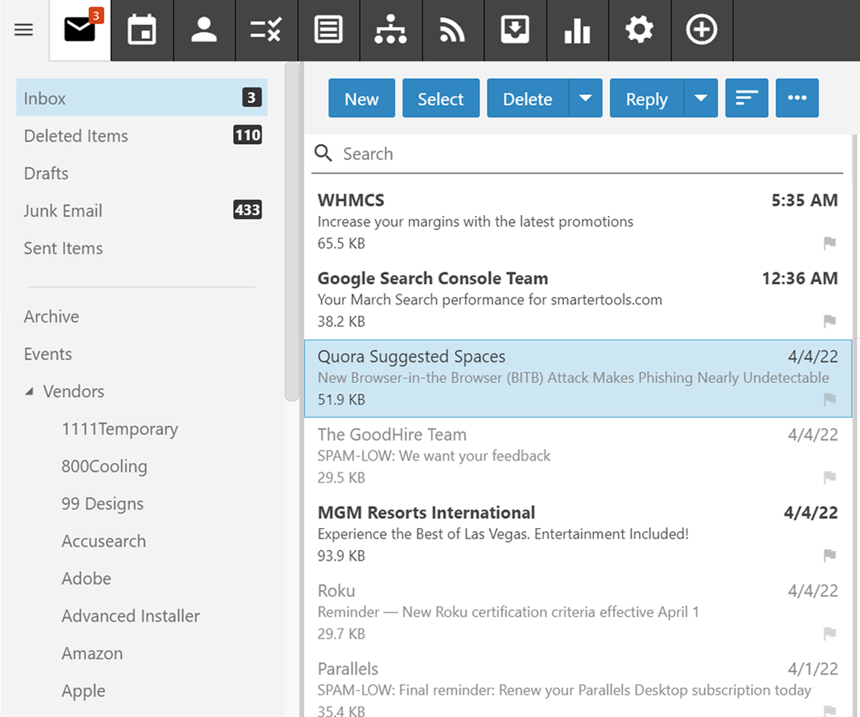Screen dimensions: 860x717
Task: Toggle the flag on the Roku email
Action: coord(829,634)
